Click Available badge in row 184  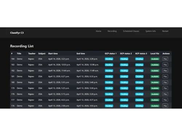click(155, 59)
